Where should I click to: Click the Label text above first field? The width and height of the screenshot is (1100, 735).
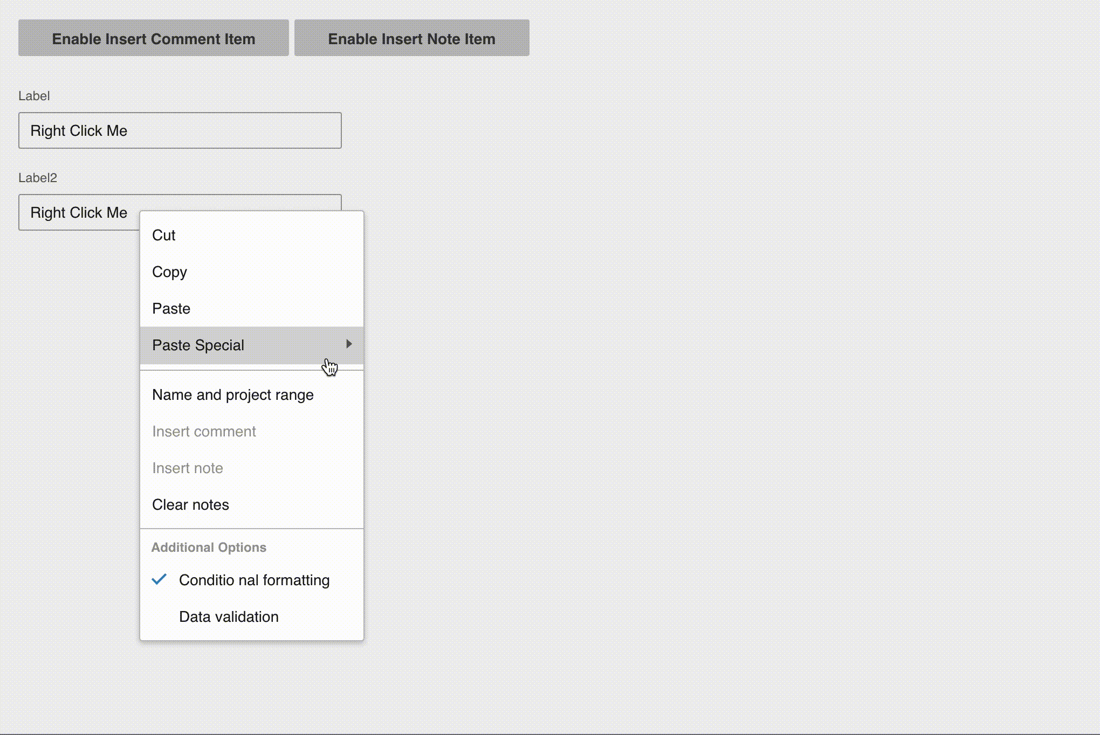(x=34, y=96)
